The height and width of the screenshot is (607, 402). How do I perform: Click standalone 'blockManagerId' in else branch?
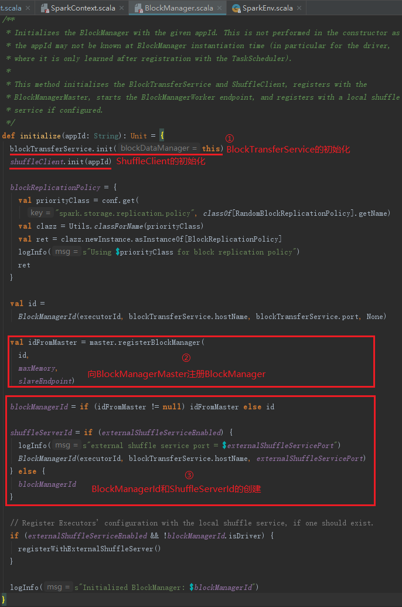[x=47, y=484]
